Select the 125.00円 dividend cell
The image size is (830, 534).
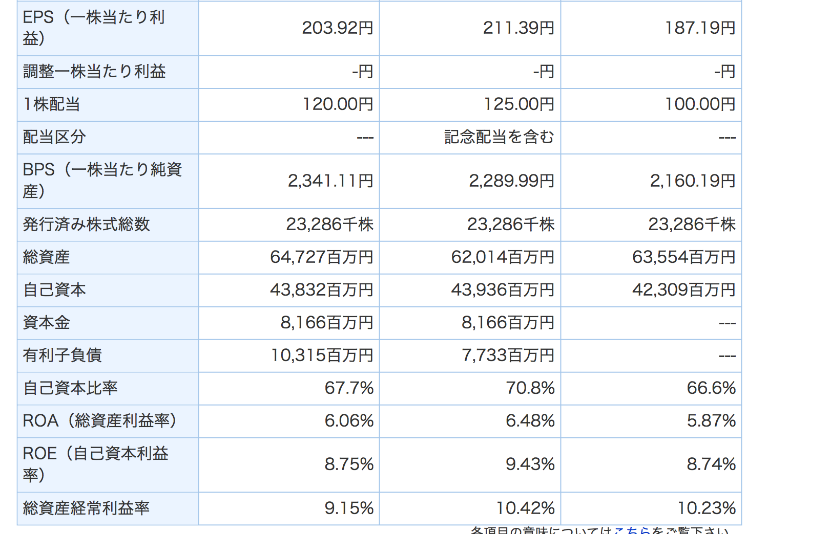(x=518, y=104)
